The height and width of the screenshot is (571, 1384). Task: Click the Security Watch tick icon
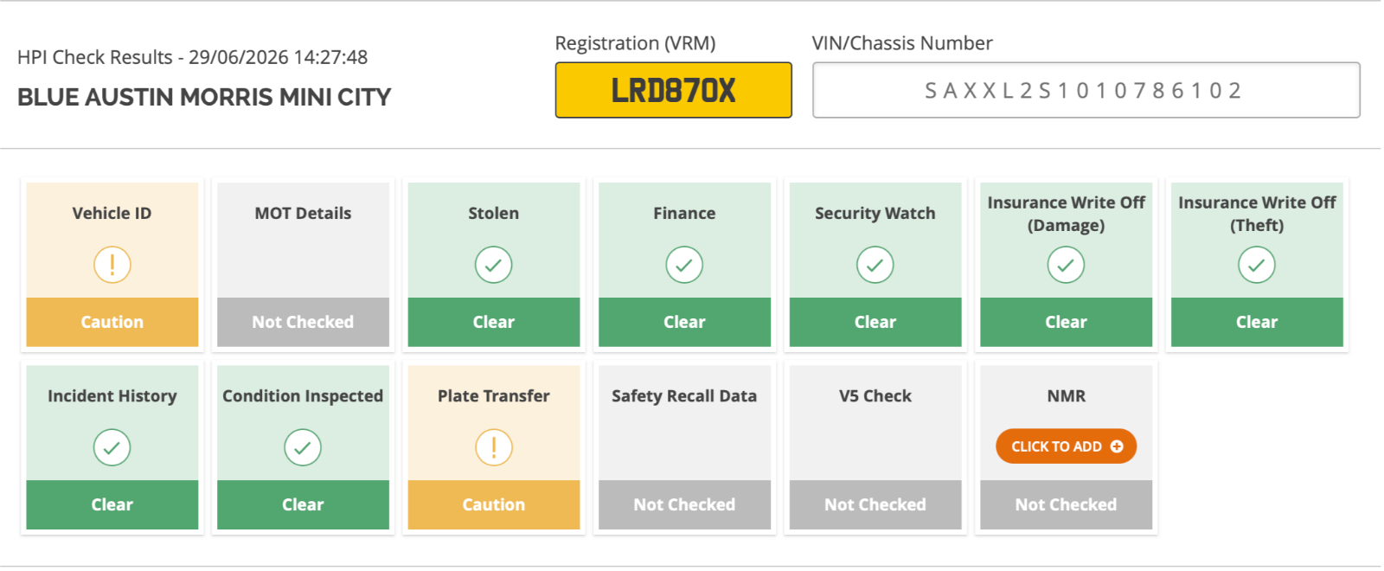[875, 265]
